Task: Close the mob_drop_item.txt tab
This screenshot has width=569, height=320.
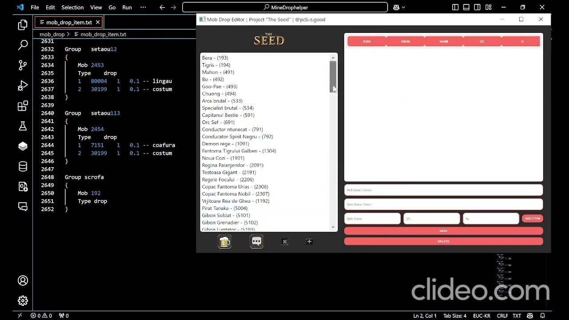Action: tap(98, 22)
